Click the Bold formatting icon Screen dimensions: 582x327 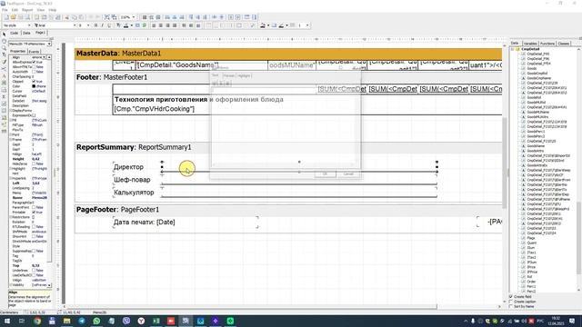click(95, 25)
